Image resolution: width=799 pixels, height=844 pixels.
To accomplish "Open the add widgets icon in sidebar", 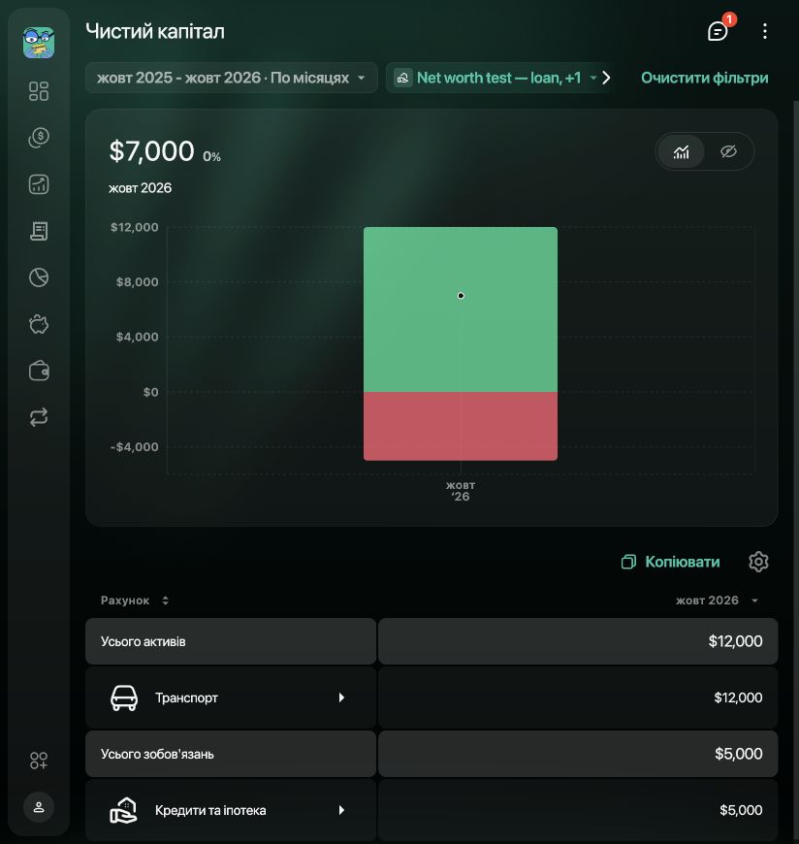I will pos(39,761).
